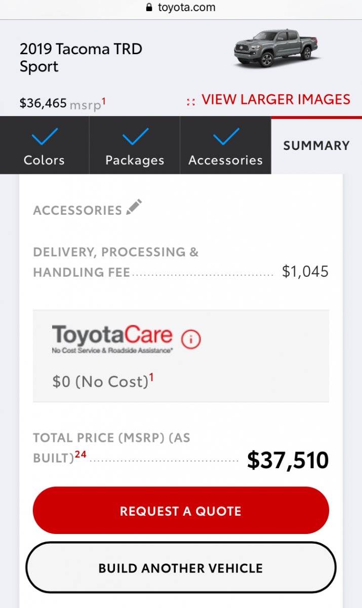This screenshot has width=362, height=608.
Task: Click the $1,045 delivery fee amount
Action: pyautogui.click(x=305, y=272)
